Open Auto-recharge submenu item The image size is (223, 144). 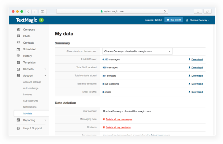click(31, 88)
